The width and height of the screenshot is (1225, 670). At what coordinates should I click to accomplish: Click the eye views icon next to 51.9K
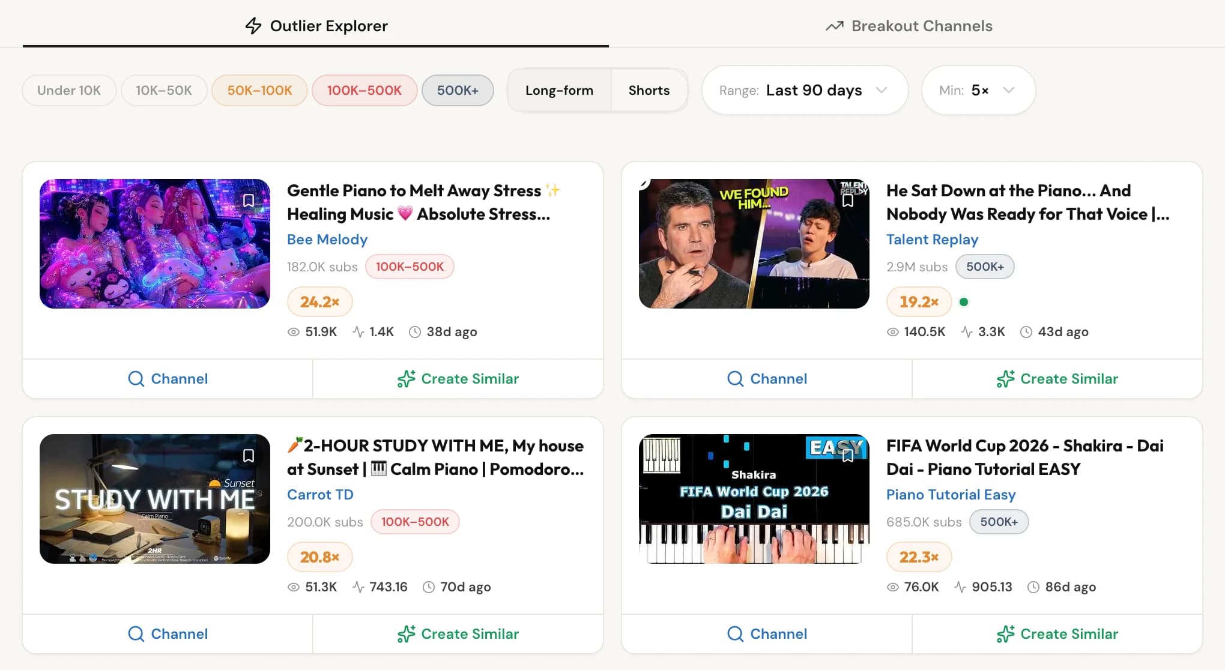[294, 332]
